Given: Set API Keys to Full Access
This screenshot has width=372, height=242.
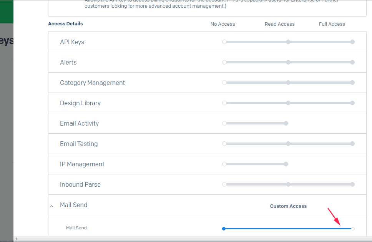Looking at the screenshot, I should (x=352, y=42).
